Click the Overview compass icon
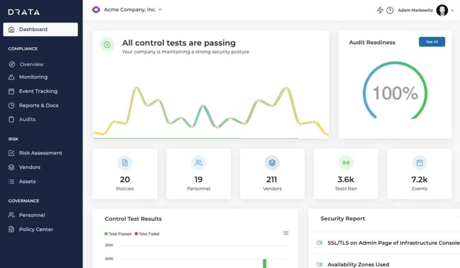Image resolution: width=460 pixels, height=268 pixels. (x=12, y=64)
